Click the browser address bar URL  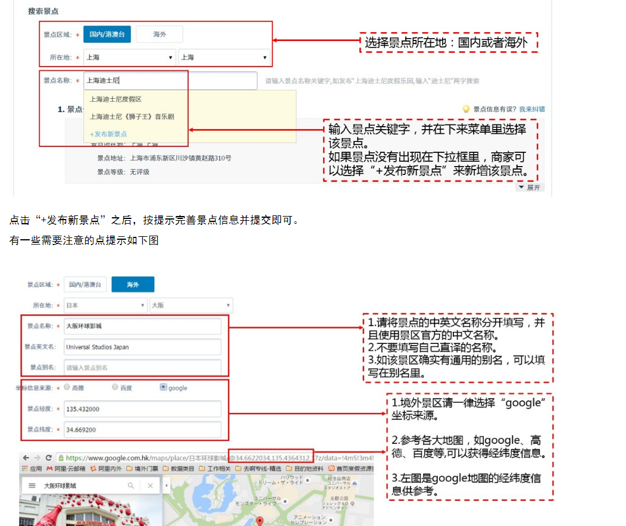[x=220, y=458]
